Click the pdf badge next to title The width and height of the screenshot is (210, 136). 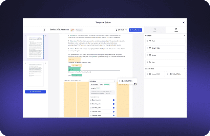[x=72, y=30]
